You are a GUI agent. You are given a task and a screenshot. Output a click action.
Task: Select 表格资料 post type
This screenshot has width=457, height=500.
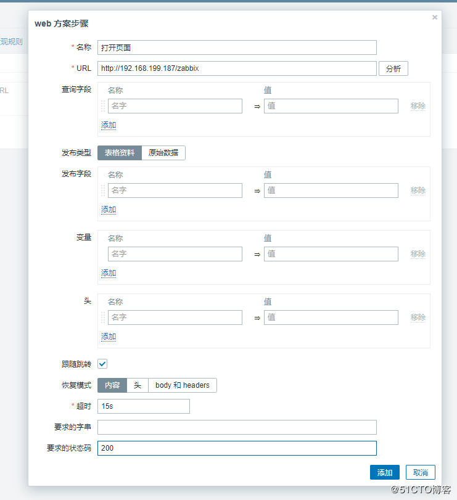pos(120,153)
